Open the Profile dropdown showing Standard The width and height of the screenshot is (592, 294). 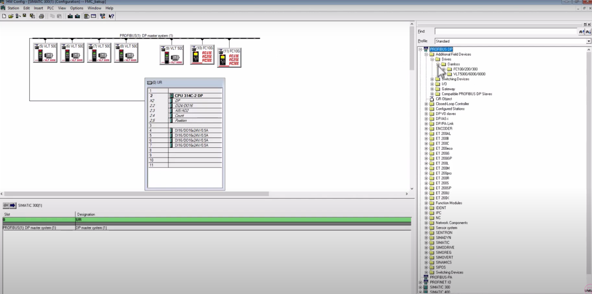588,41
